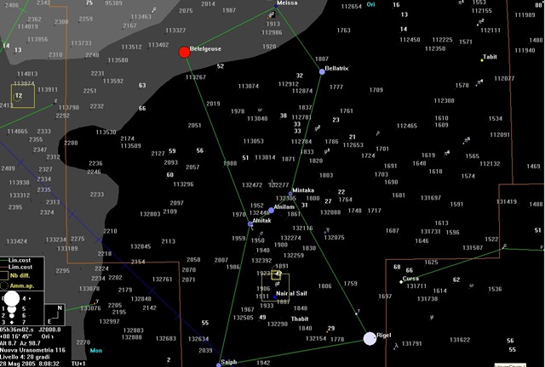This screenshot has width=545, height=367.
Task: Select the Mintaka star marker
Action: (x=290, y=194)
